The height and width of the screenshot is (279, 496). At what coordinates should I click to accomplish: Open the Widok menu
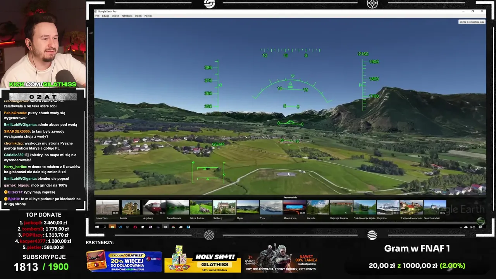tap(115, 16)
